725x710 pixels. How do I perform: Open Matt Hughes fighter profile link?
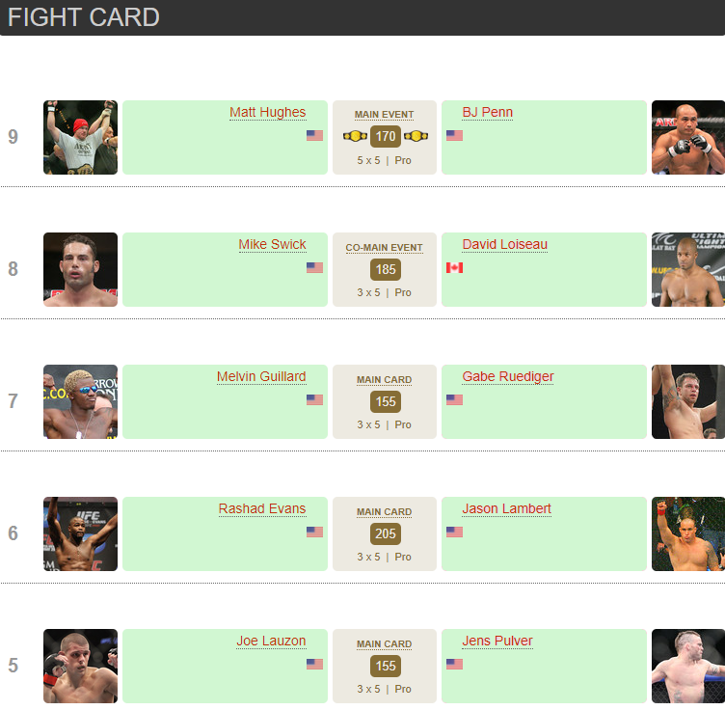pos(267,113)
